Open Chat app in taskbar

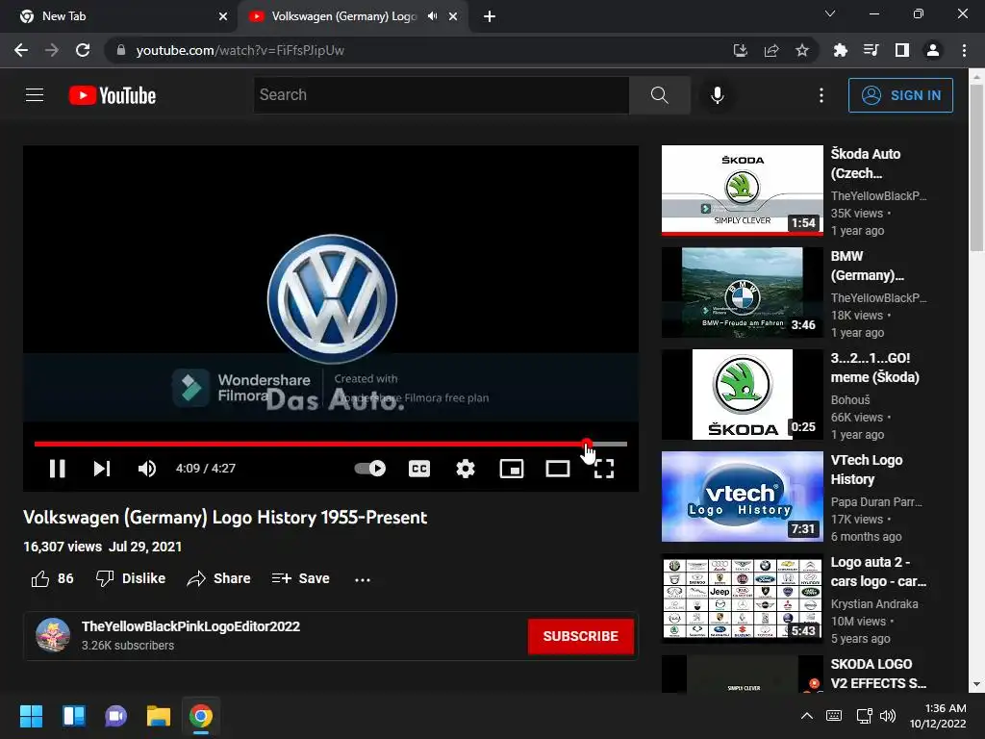(116, 716)
